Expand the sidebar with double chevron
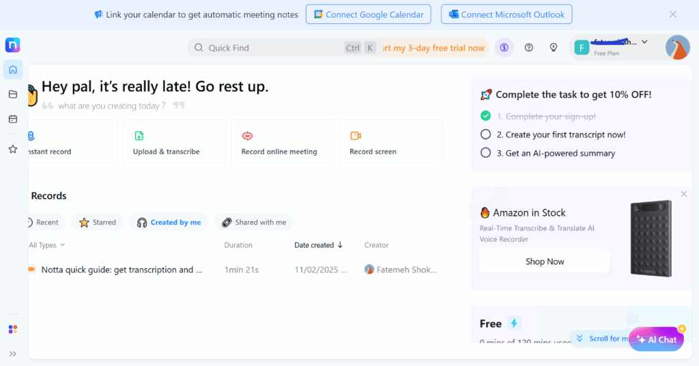This screenshot has width=699, height=366. tap(13, 354)
